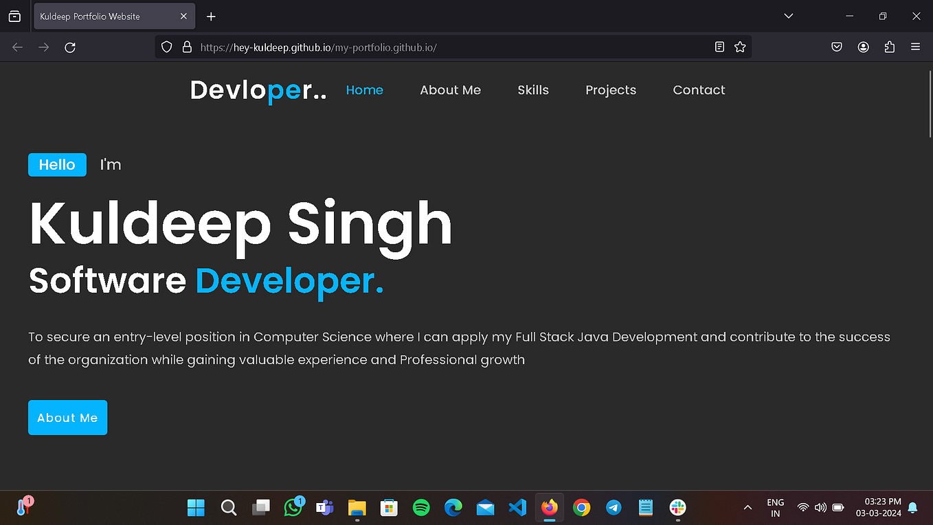Reload the portfolio webpage
This screenshot has width=933, height=525.
click(70, 47)
